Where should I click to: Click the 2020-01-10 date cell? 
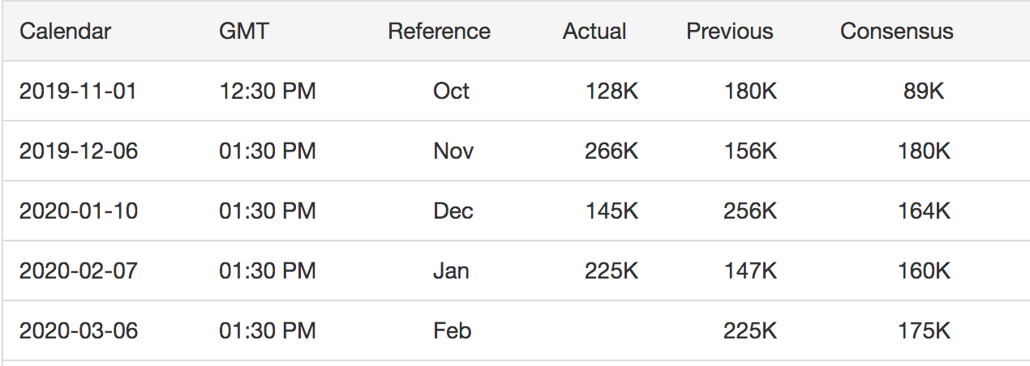pyautogui.click(x=79, y=211)
